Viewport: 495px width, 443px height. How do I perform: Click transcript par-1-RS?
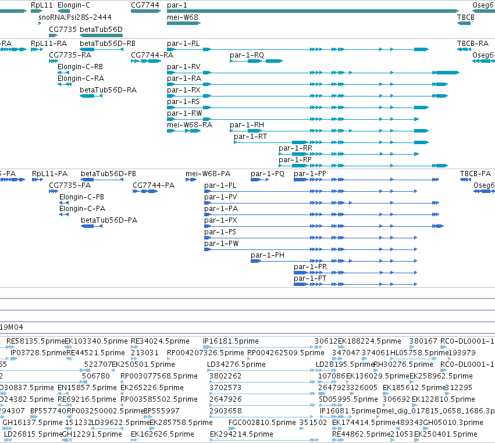[298, 108]
